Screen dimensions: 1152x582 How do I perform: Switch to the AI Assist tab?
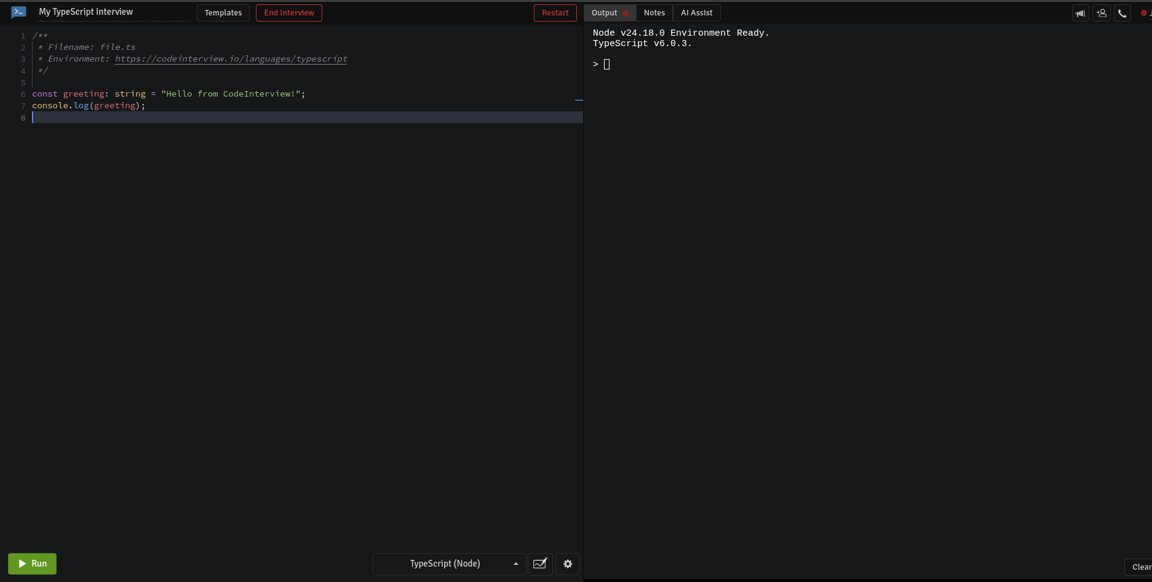tap(696, 13)
